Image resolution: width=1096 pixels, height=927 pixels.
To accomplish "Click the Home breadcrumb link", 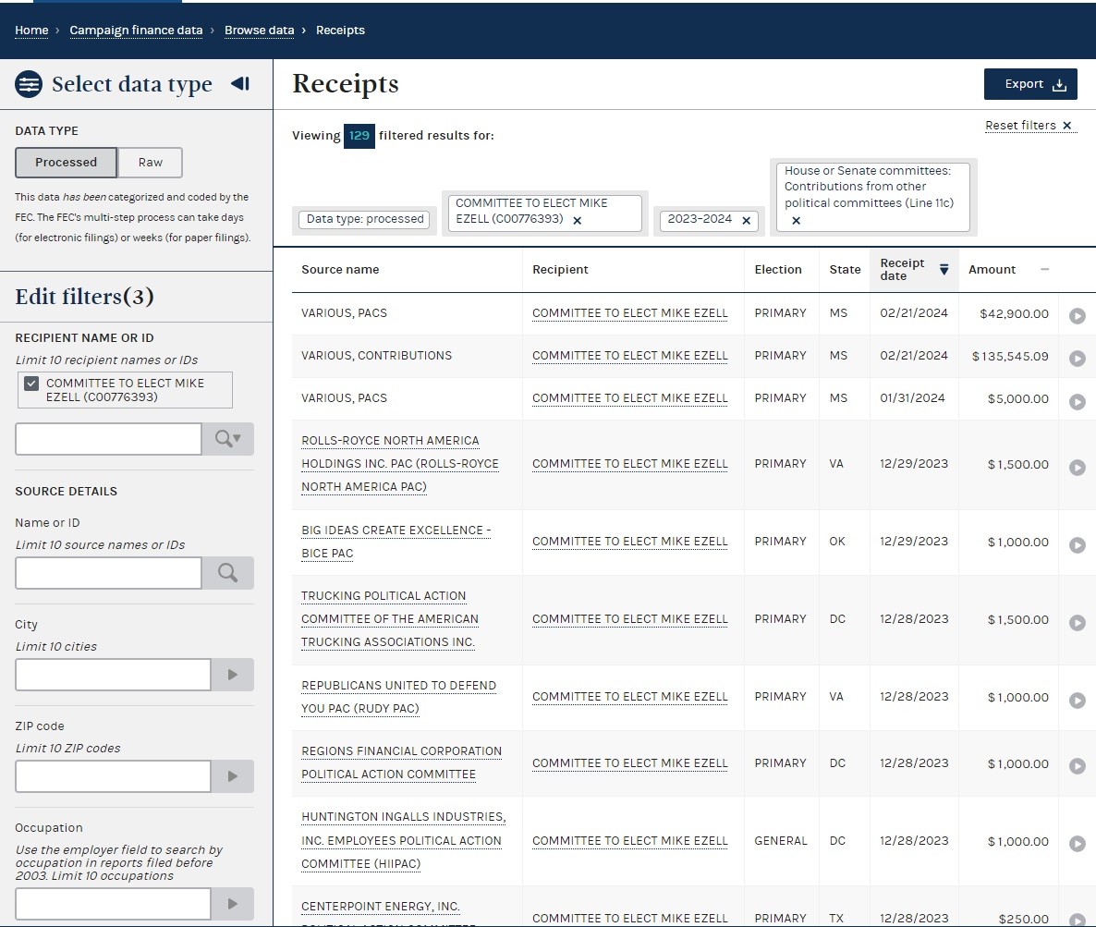I will coord(31,30).
